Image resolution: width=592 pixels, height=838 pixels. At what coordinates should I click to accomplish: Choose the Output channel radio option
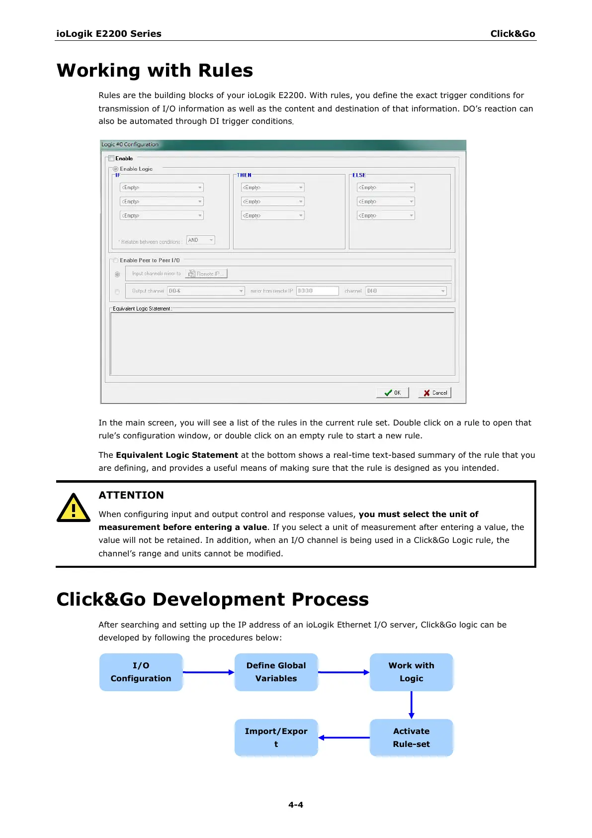coord(117,292)
